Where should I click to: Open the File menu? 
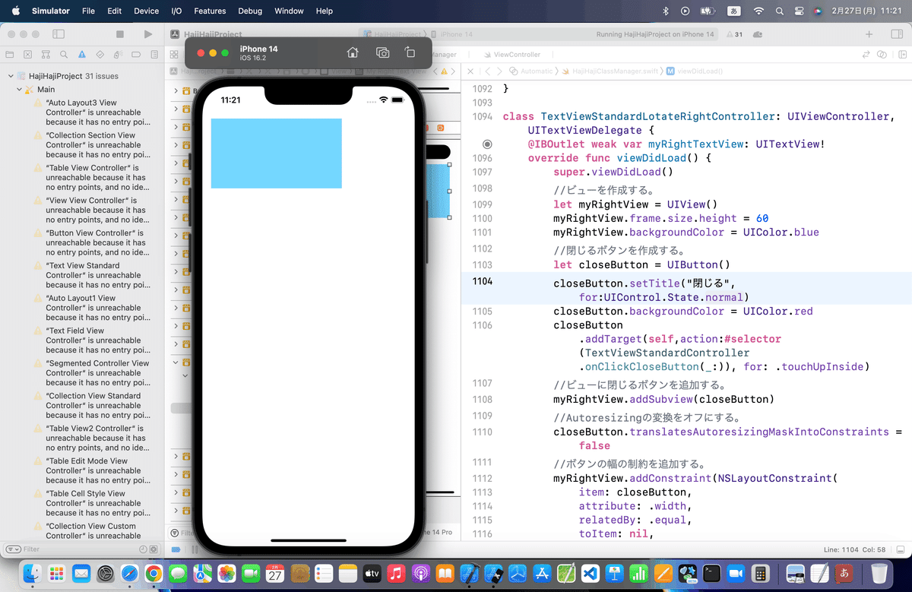tap(88, 11)
